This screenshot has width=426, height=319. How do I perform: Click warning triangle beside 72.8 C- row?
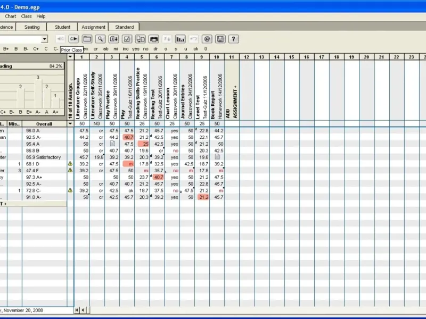click(x=70, y=190)
